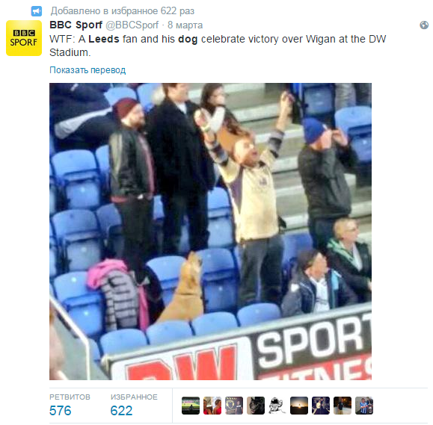This screenshot has height=425, width=433.
Task: Click the Добавлено в избранное 622 раз text
Action: tap(123, 11)
